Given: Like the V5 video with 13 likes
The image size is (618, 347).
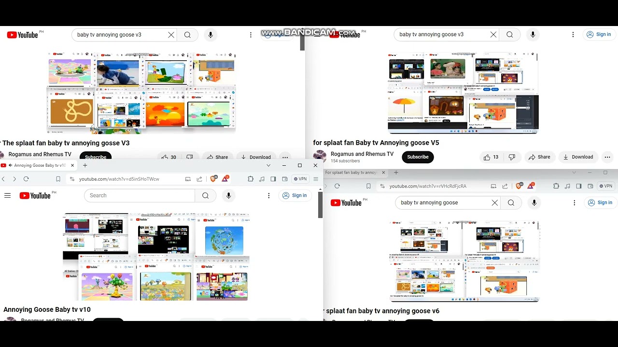Looking at the screenshot, I should point(491,157).
